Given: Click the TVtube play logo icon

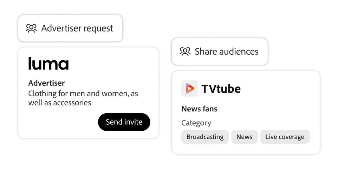Looking at the screenshot, I should coord(189,89).
